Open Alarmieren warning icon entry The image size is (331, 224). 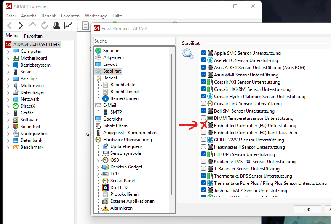point(106,208)
